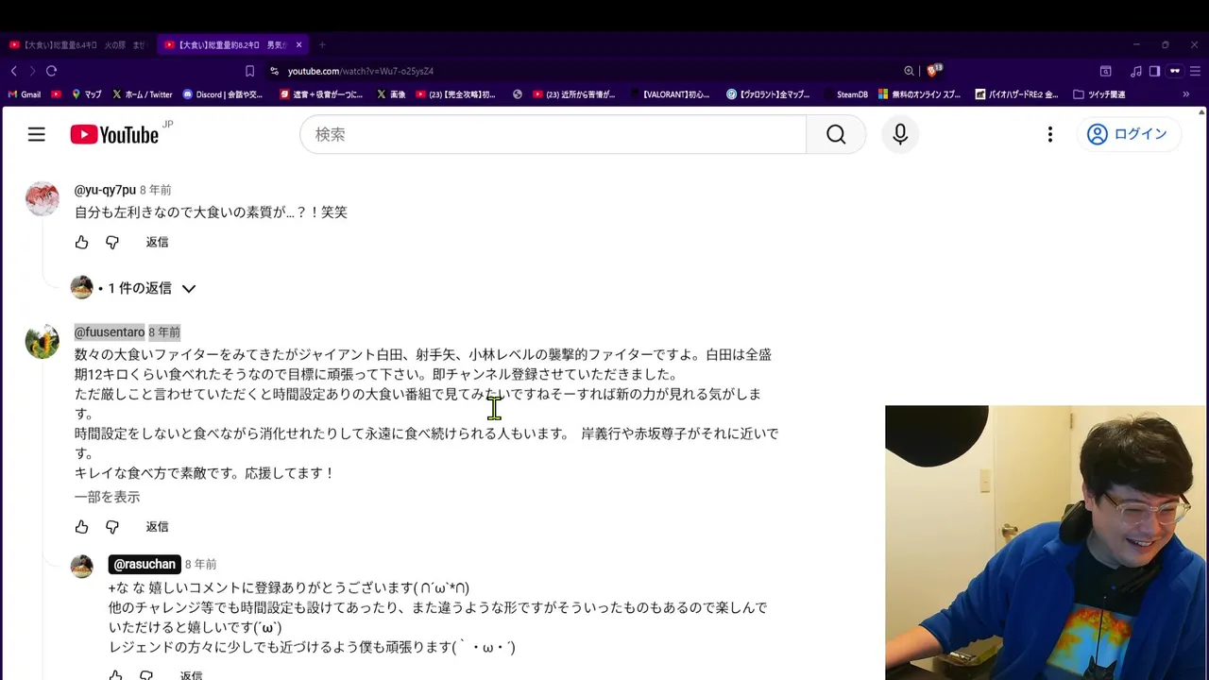
Task: Start voice search with microphone icon
Action: click(x=900, y=134)
